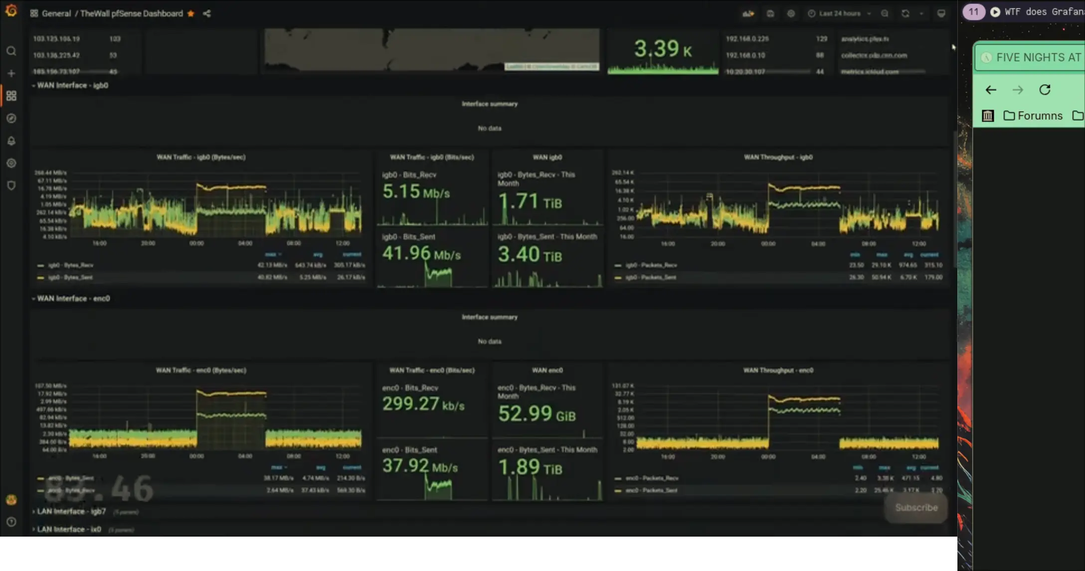The width and height of the screenshot is (1085, 571).
Task: Toggle igb0 - Packets_Sent legend series
Action: pyautogui.click(x=651, y=277)
